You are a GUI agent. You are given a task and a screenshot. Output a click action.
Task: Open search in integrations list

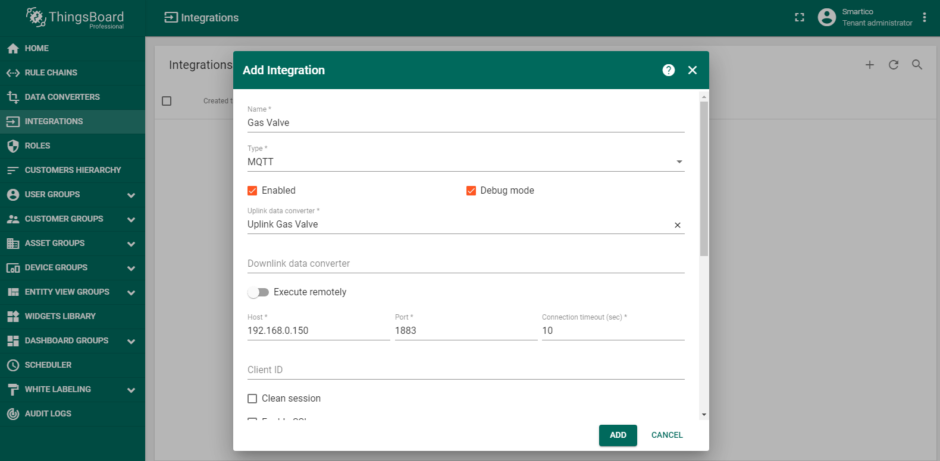coord(917,65)
